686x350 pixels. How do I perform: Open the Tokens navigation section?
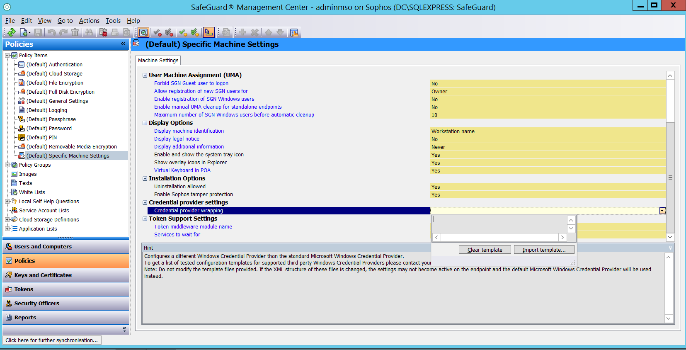tap(66, 289)
